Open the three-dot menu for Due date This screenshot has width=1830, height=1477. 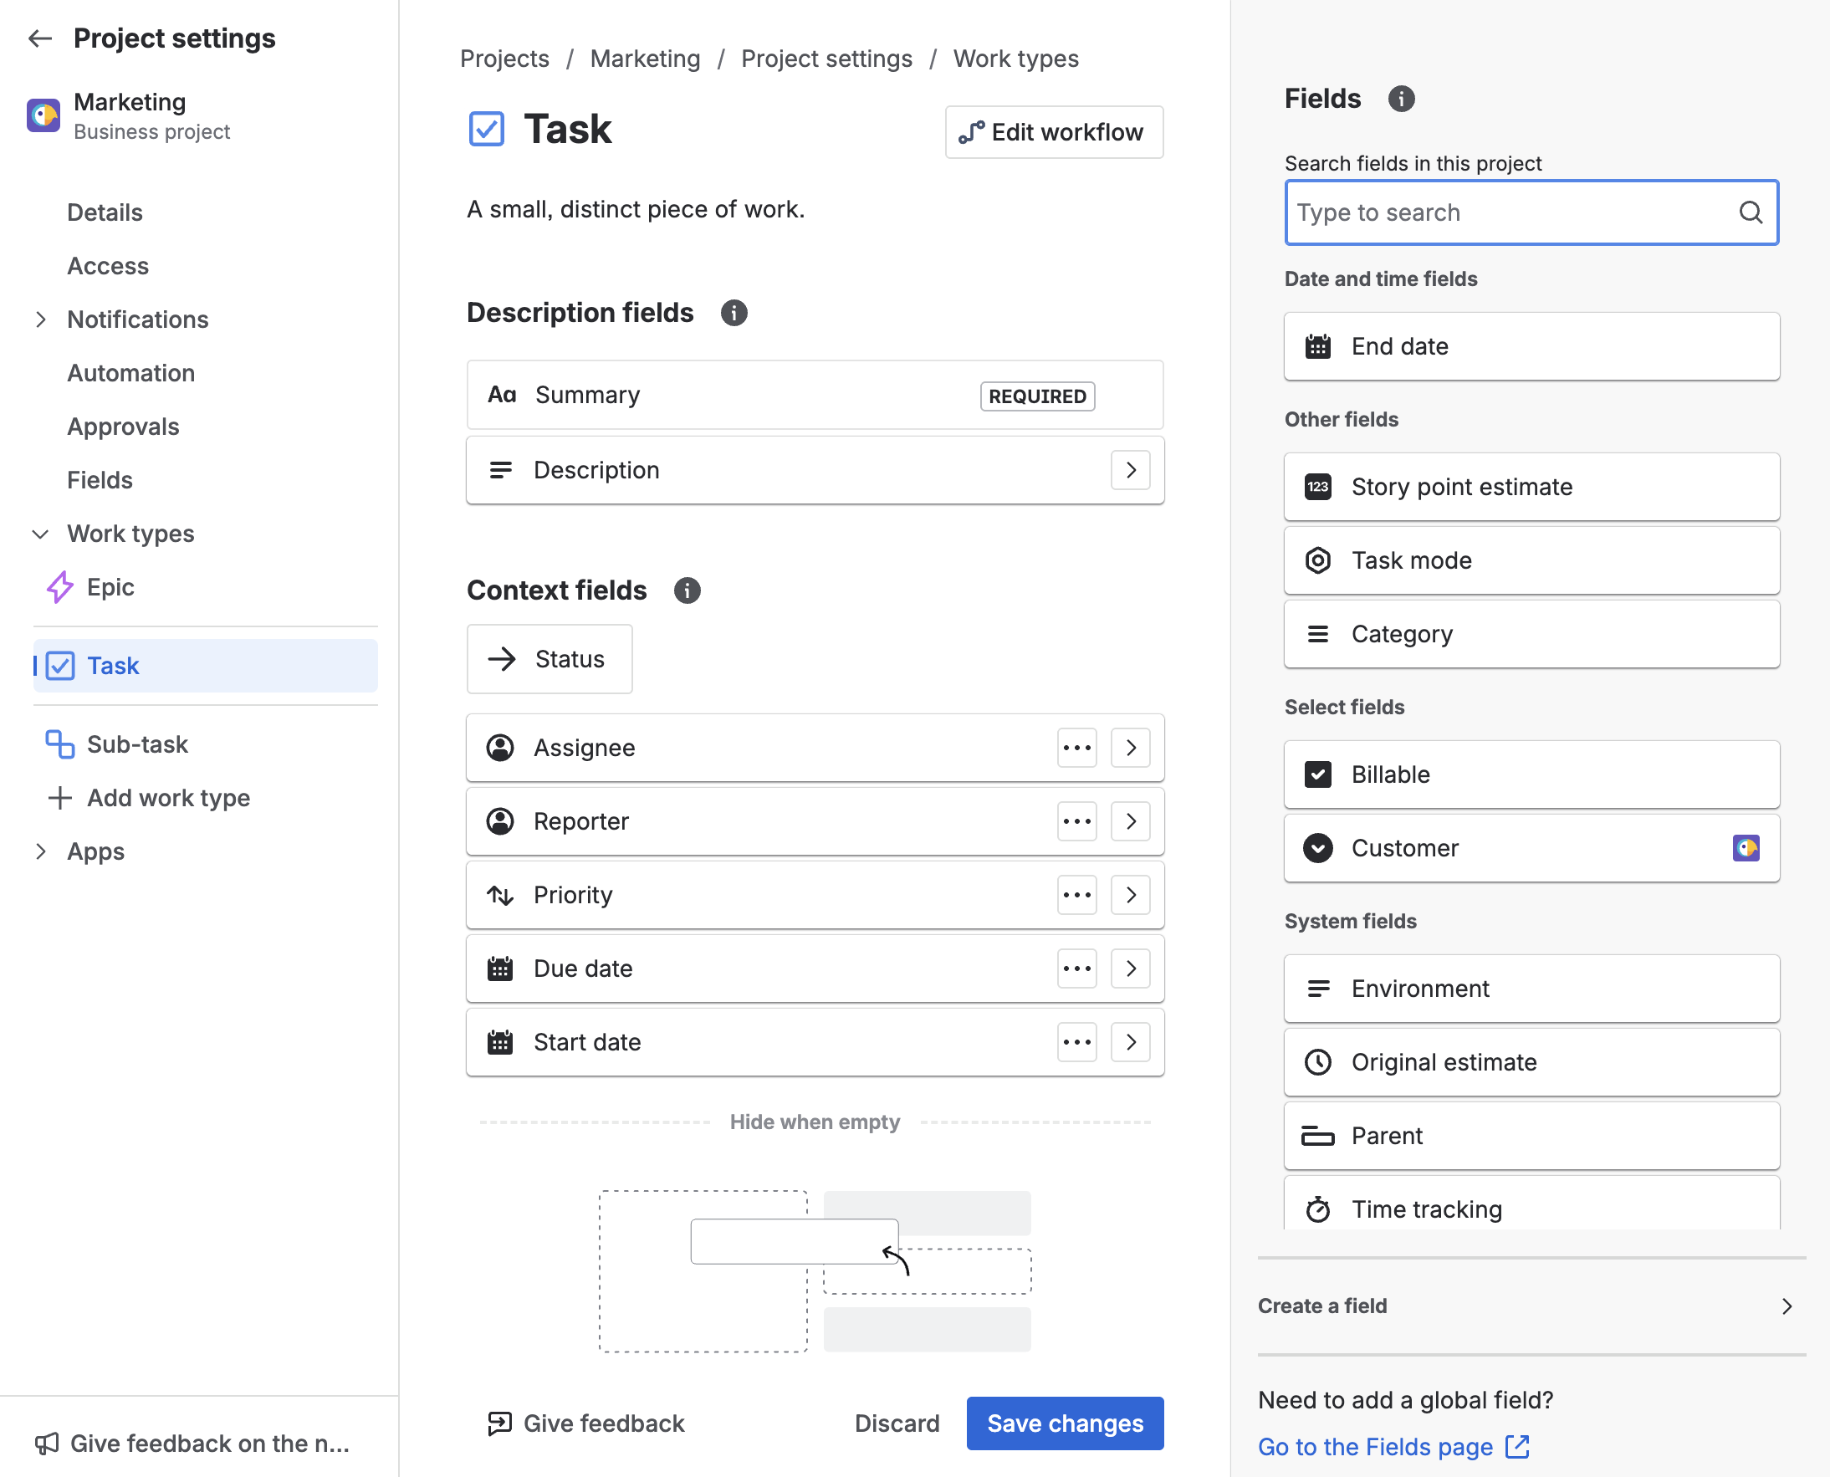coord(1076,968)
